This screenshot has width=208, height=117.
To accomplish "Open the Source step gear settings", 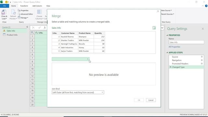I will [x=202, y=57].
